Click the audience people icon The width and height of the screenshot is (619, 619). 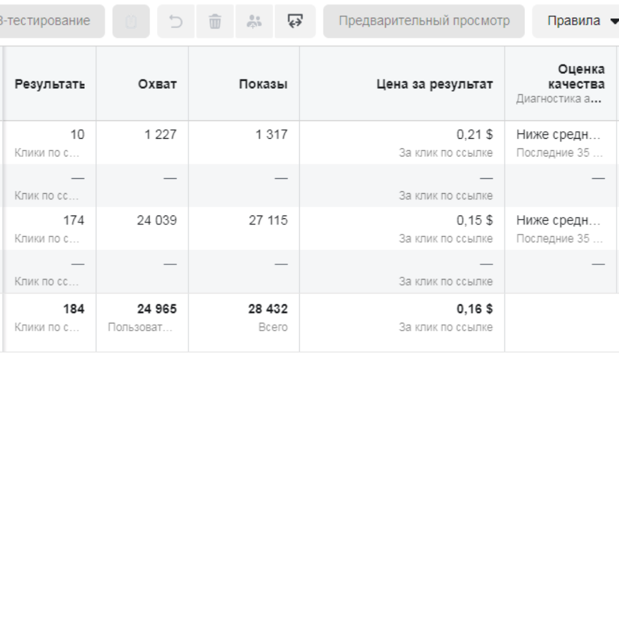(254, 21)
